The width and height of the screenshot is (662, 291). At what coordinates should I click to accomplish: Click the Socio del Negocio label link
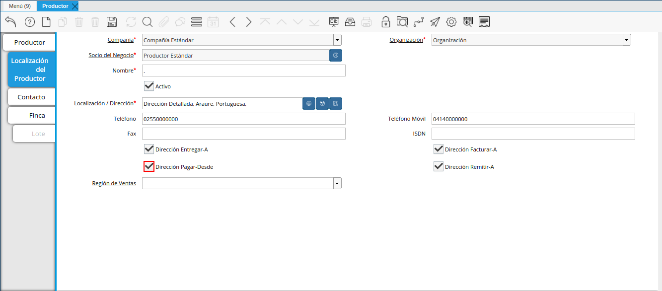[x=111, y=55]
